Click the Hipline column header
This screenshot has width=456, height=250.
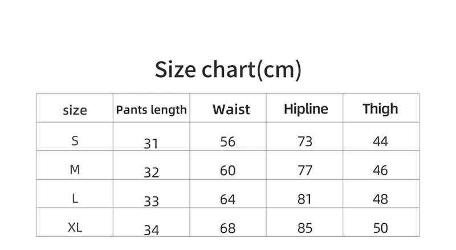click(x=306, y=109)
